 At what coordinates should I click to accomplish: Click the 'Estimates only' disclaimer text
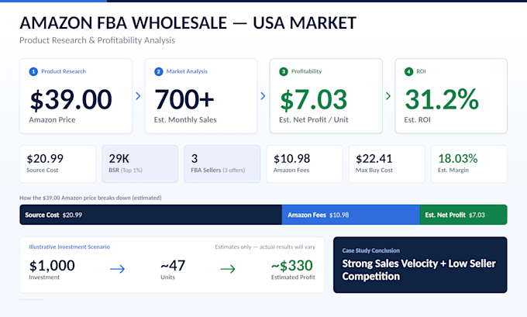(265, 246)
